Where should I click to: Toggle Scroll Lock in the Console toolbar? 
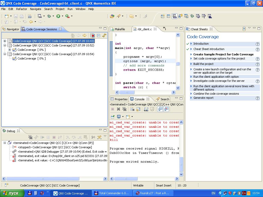138,109
